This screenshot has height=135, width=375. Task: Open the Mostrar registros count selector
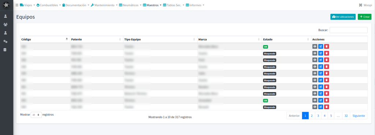click(x=36, y=115)
